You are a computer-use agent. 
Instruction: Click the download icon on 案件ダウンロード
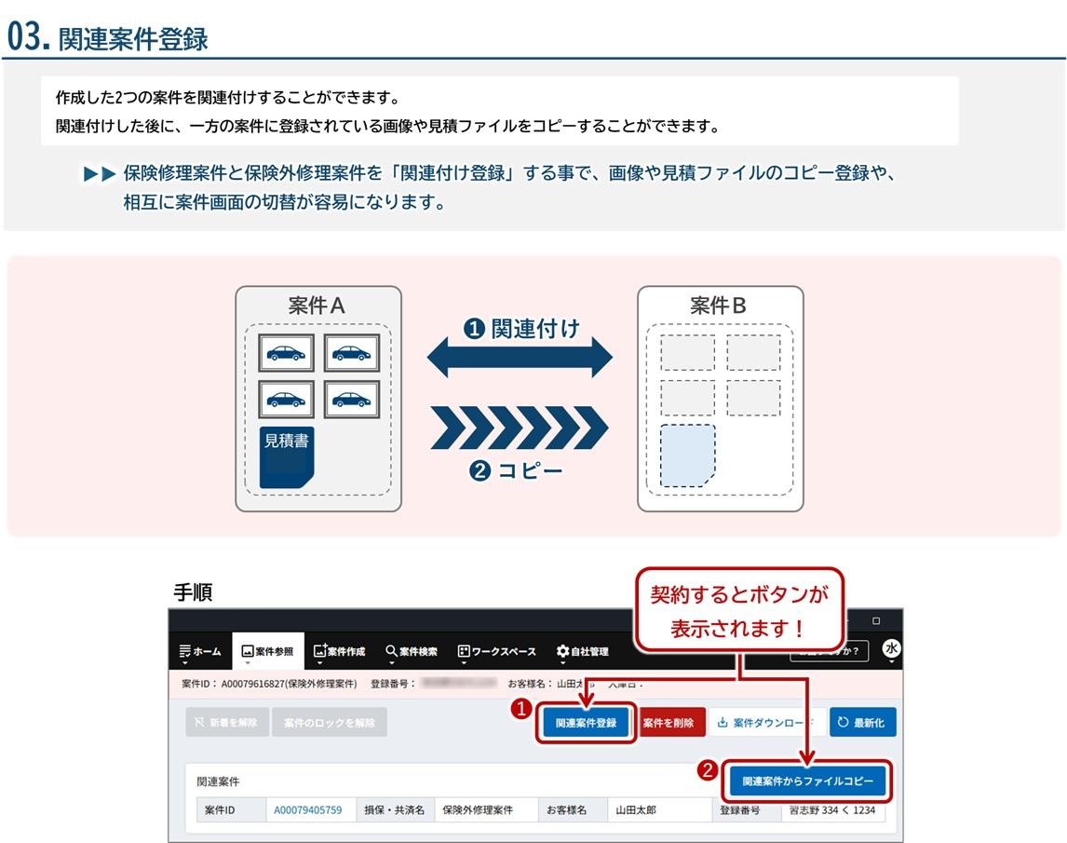point(723,723)
